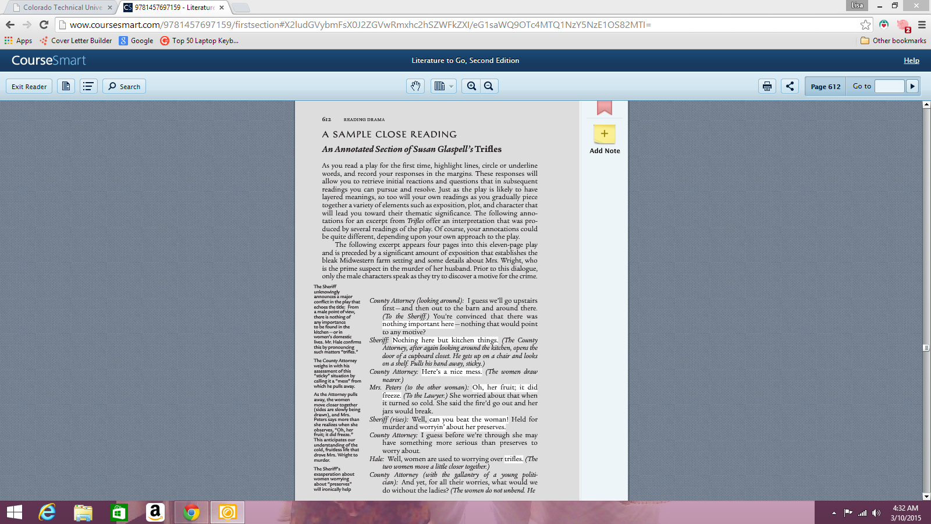Bookmark this page with star icon
Viewport: 931px width, 524px height.
865,24
